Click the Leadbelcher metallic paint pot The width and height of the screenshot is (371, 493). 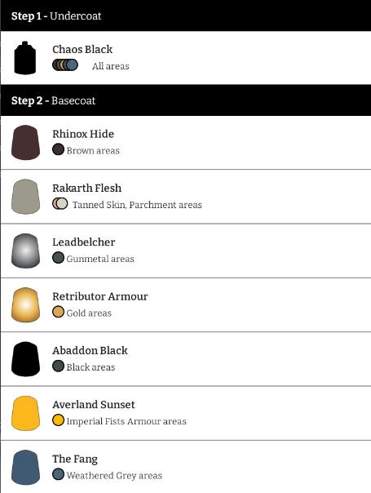[x=25, y=251]
